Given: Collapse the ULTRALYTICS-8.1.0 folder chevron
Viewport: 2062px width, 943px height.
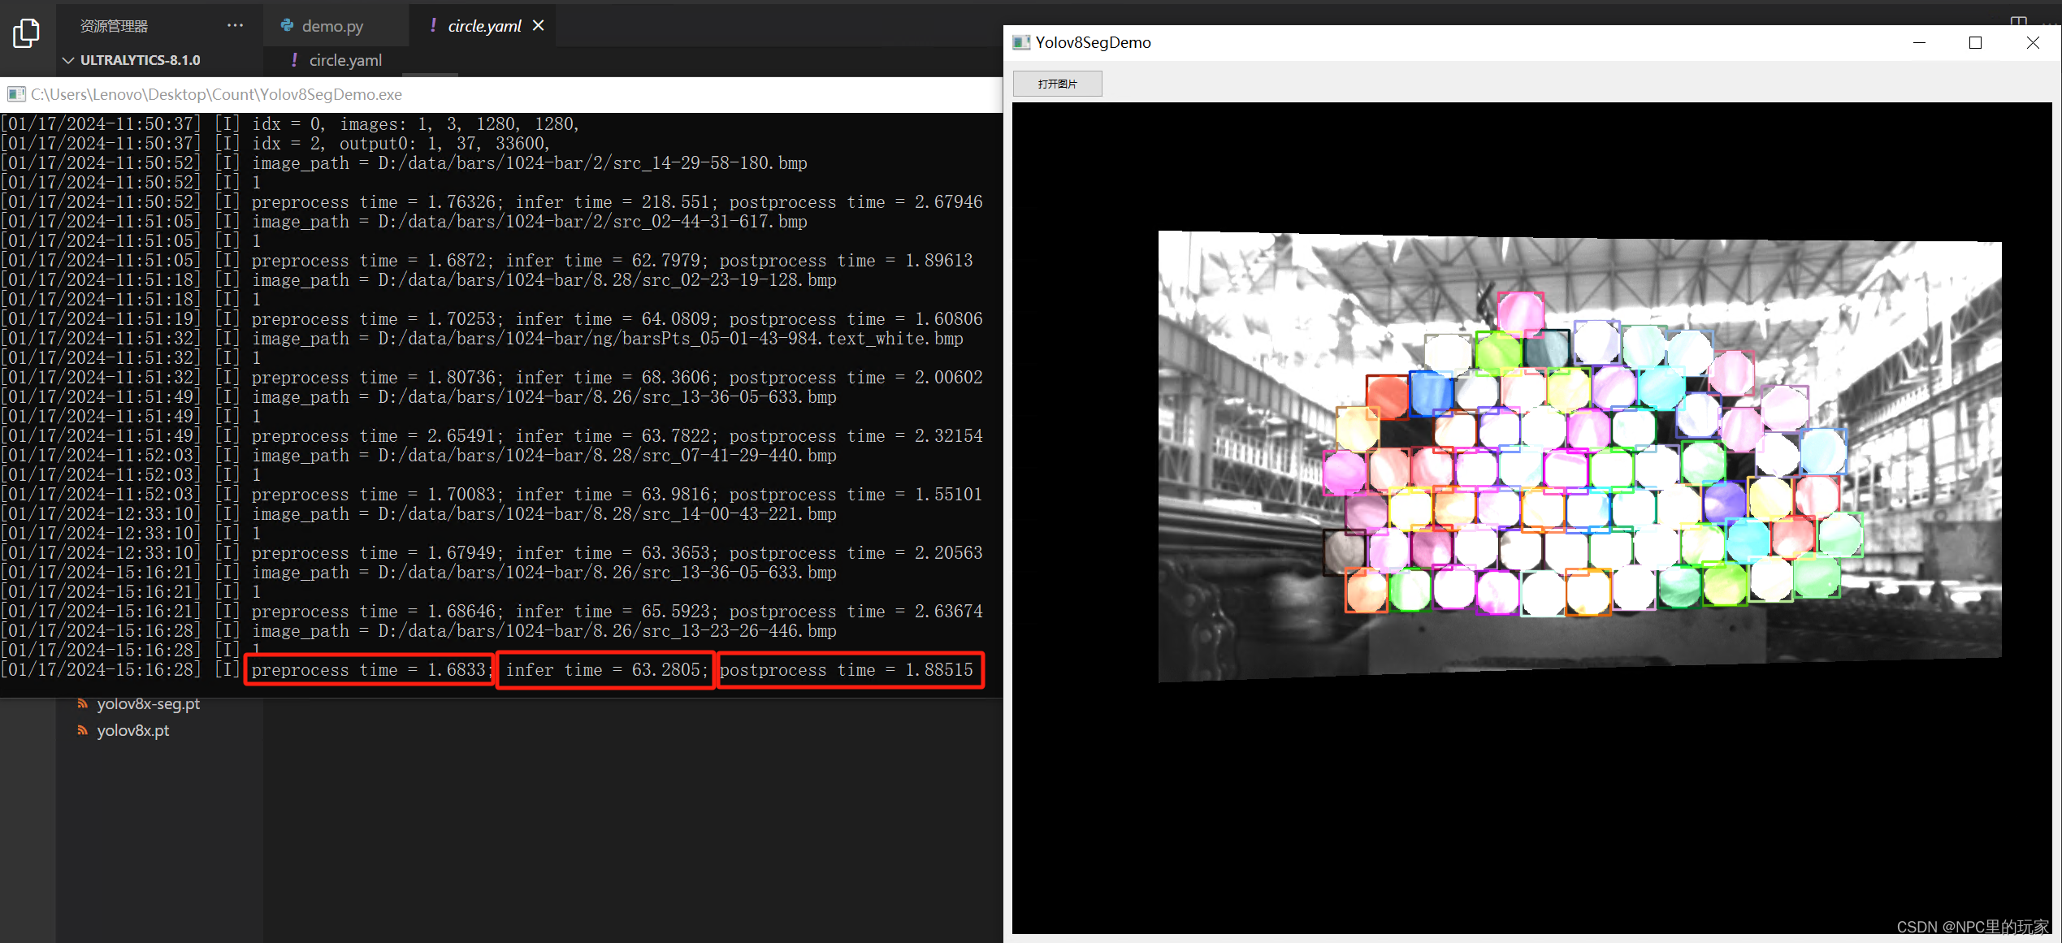Looking at the screenshot, I should coord(68,60).
